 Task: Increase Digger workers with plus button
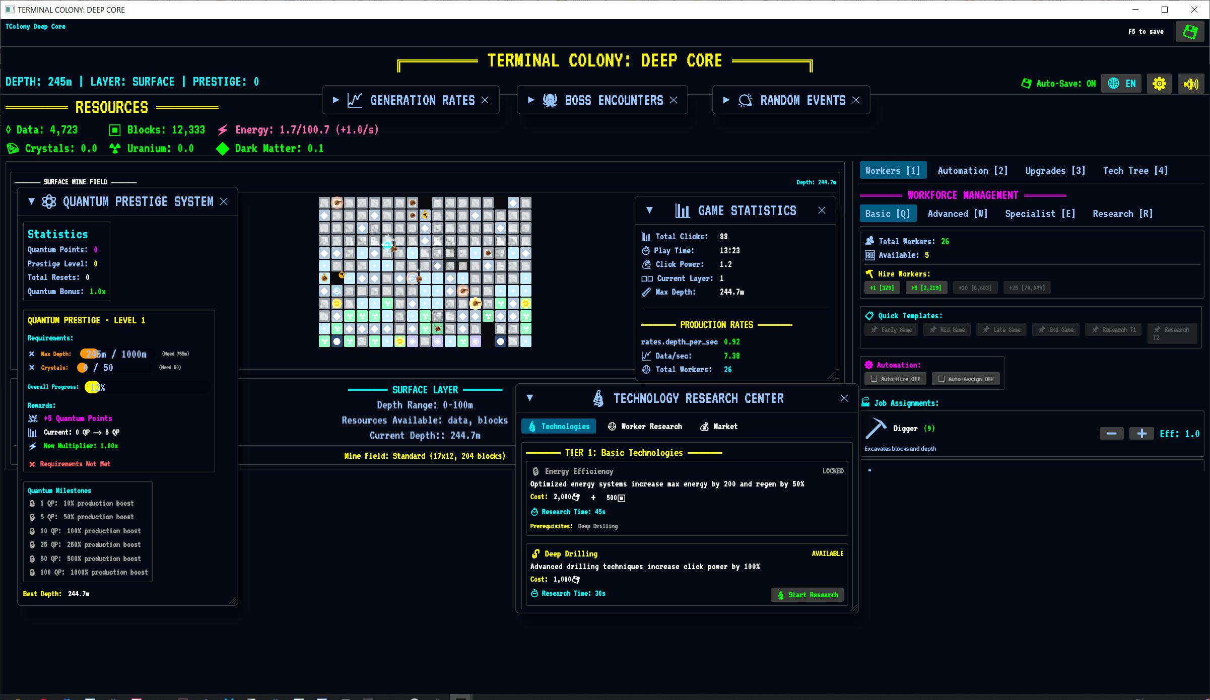(x=1141, y=434)
